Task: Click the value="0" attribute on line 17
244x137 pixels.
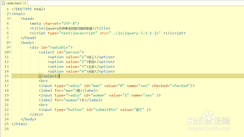Action: pos(114,86)
